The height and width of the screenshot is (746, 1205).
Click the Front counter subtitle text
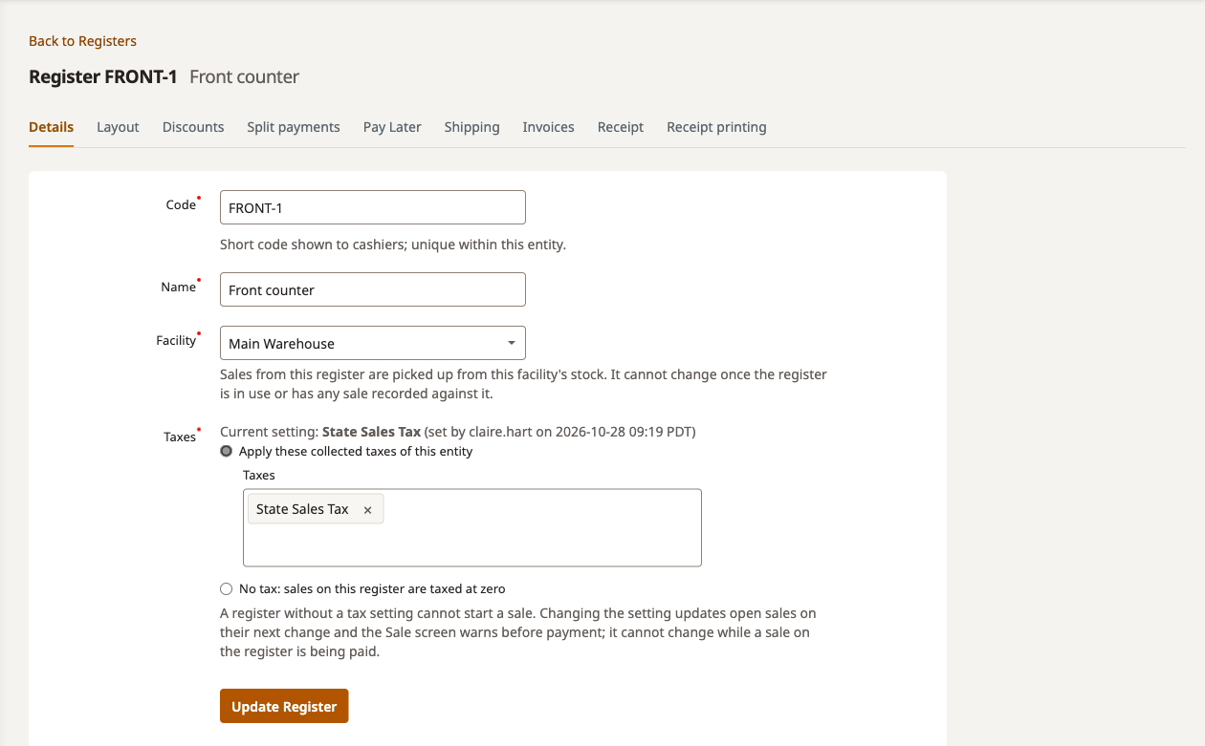(x=245, y=76)
